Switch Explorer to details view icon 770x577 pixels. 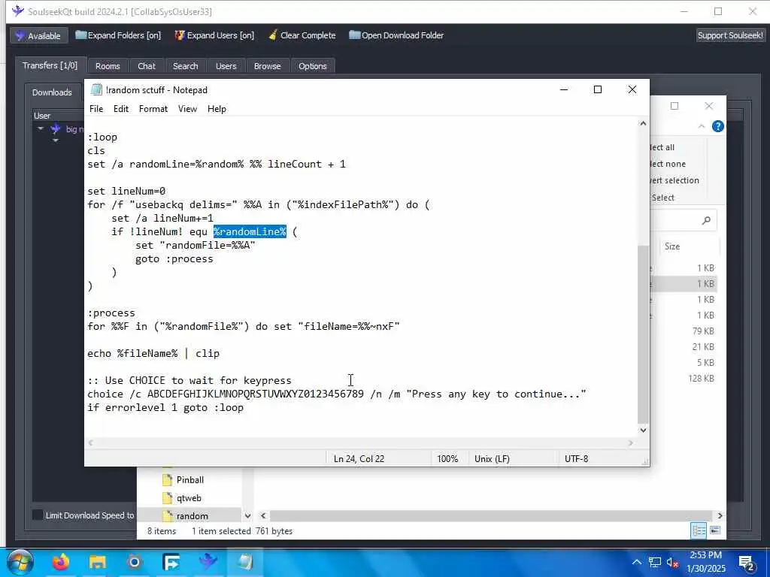699,530
